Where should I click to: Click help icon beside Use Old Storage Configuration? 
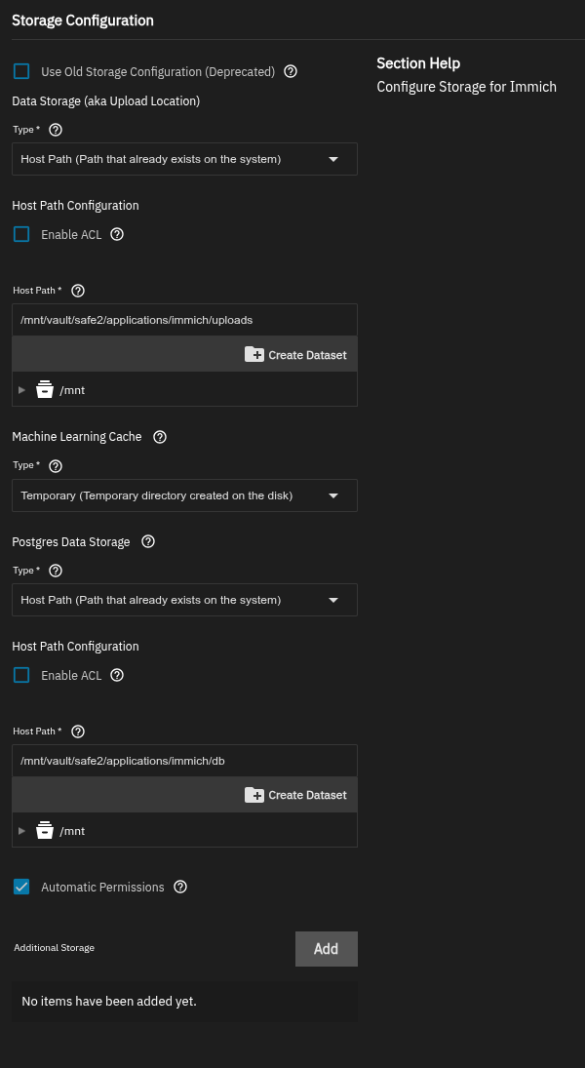(x=291, y=71)
